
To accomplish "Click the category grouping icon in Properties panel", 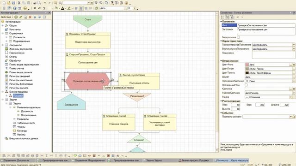I will [x=227, y=17].
